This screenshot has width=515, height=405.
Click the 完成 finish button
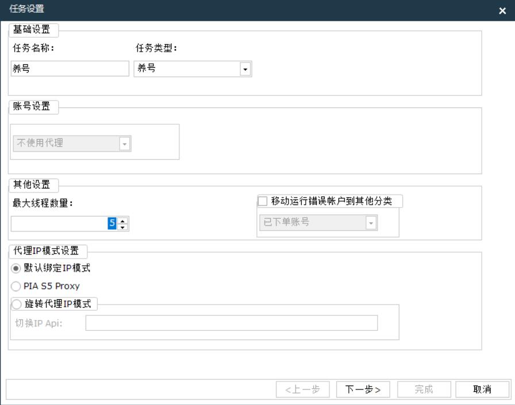424,389
